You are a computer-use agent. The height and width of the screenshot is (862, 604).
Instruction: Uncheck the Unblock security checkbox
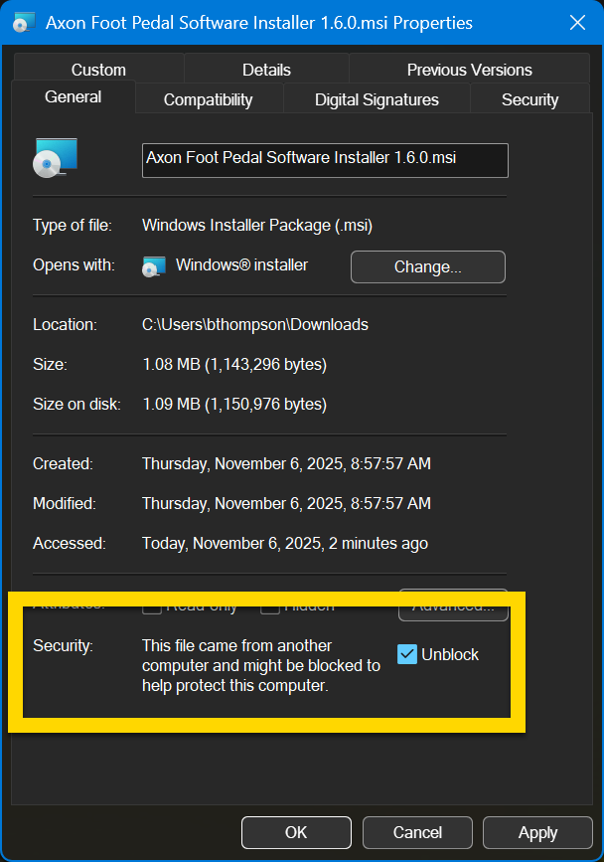[x=407, y=654]
